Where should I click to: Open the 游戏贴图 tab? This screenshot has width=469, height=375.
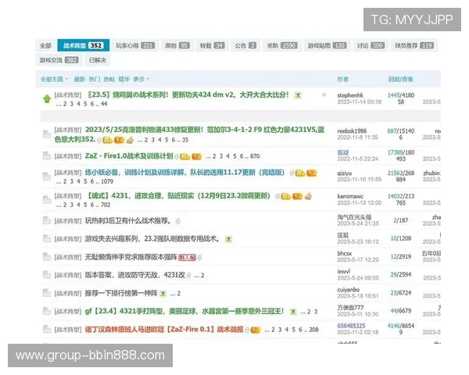click(x=327, y=45)
